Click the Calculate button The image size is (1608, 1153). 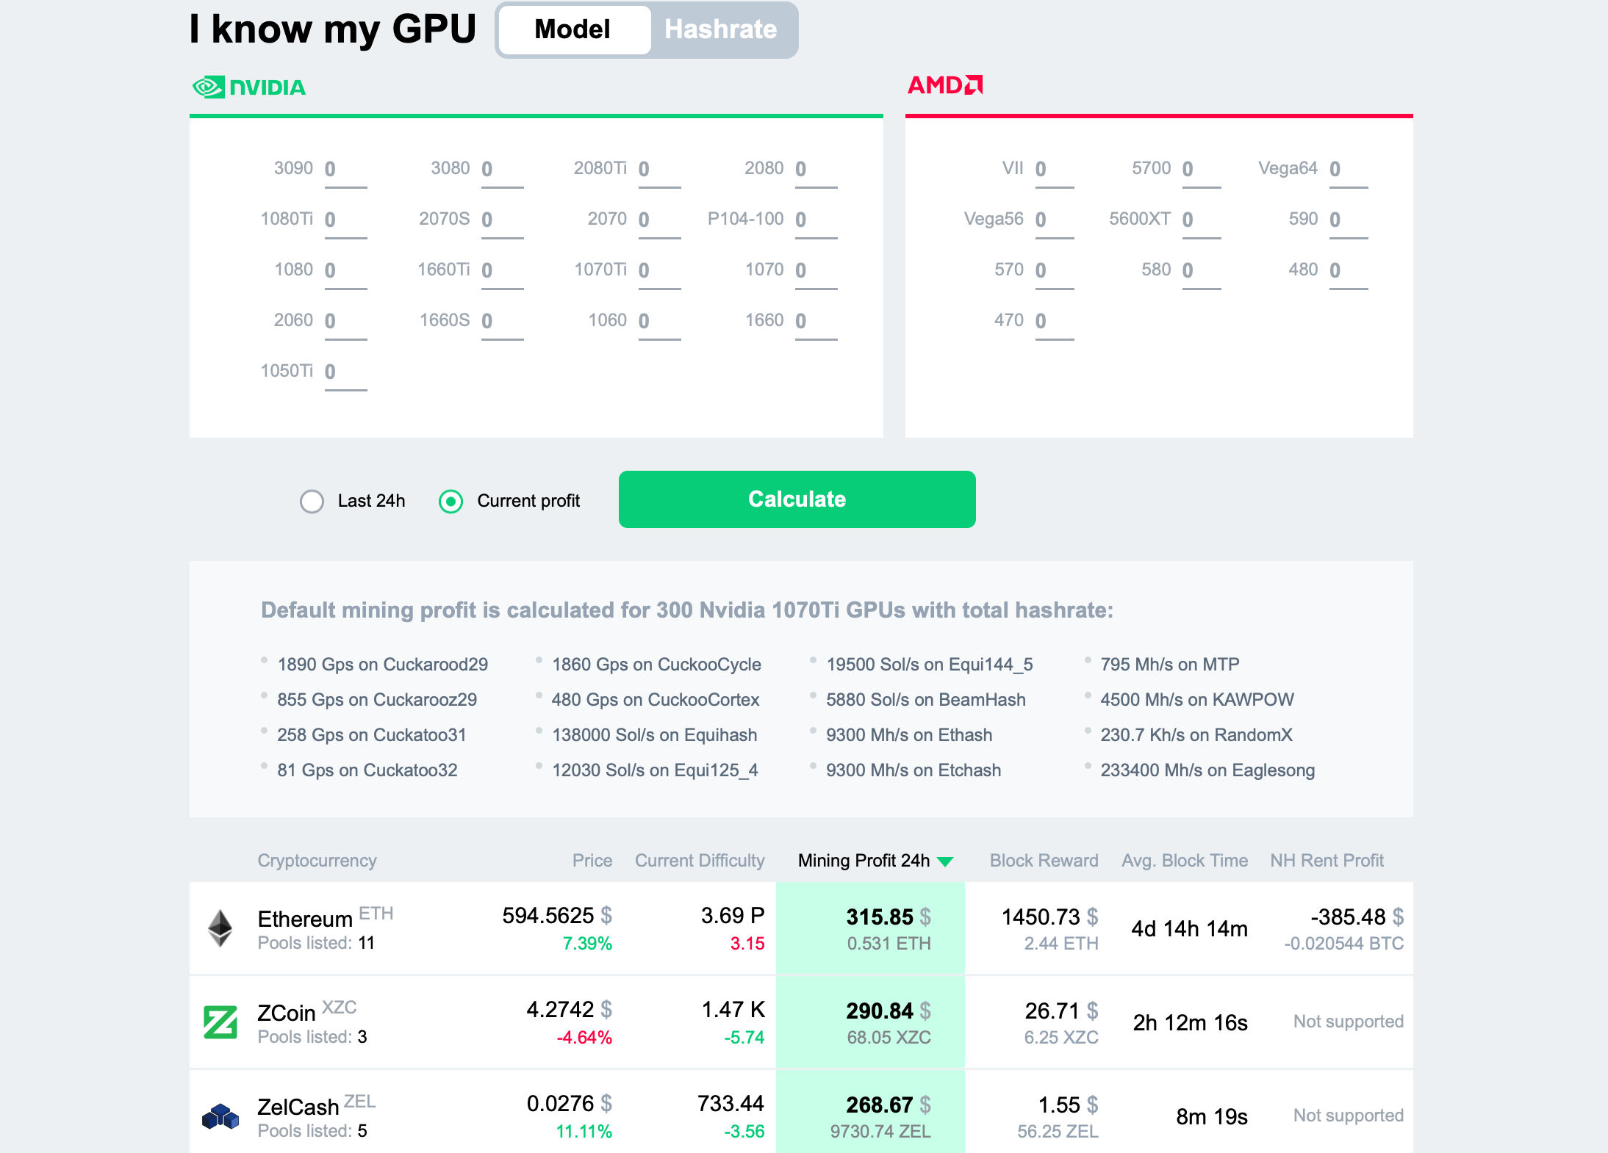pyautogui.click(x=795, y=499)
